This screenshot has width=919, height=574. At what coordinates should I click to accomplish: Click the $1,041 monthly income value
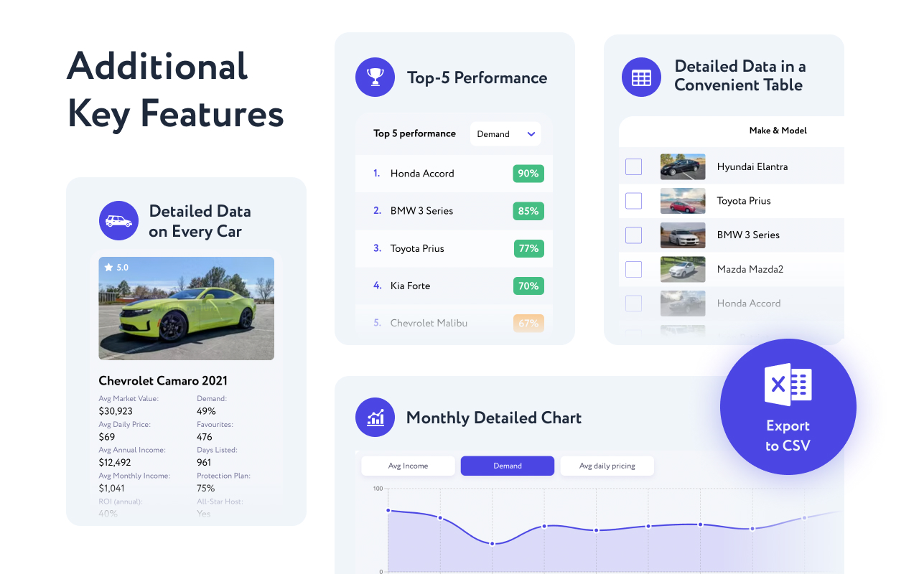(111, 489)
